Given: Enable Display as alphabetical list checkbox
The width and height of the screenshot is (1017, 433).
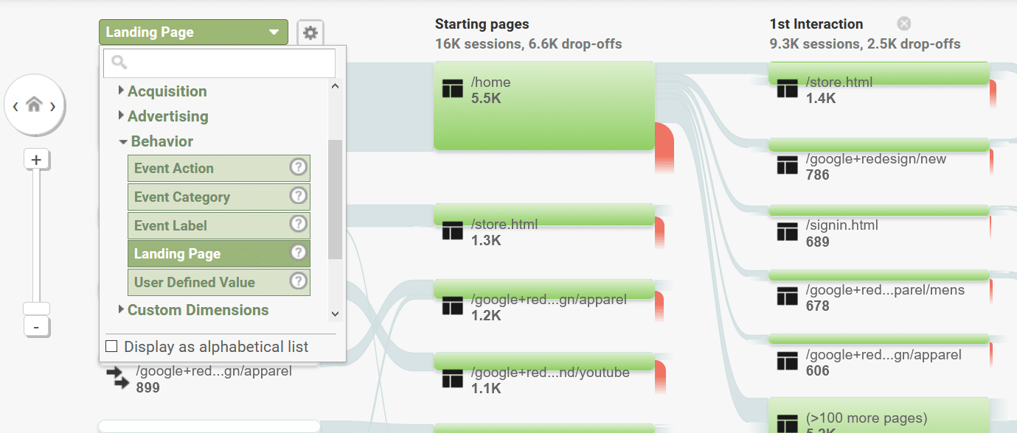Looking at the screenshot, I should [111, 346].
